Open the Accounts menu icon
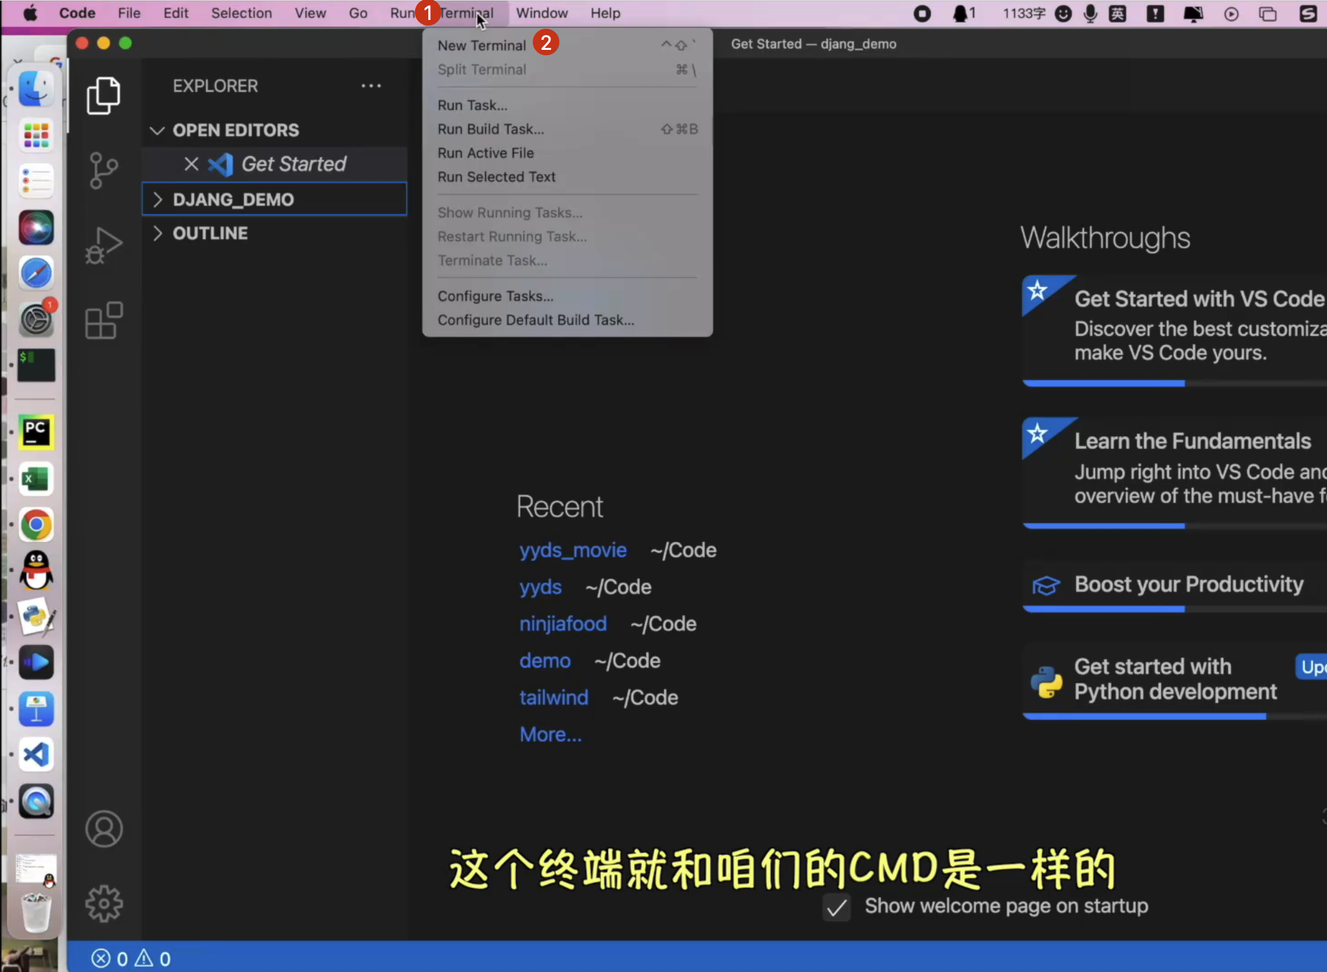 tap(104, 829)
